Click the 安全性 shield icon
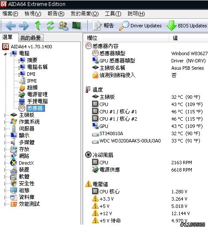 tap(14, 184)
